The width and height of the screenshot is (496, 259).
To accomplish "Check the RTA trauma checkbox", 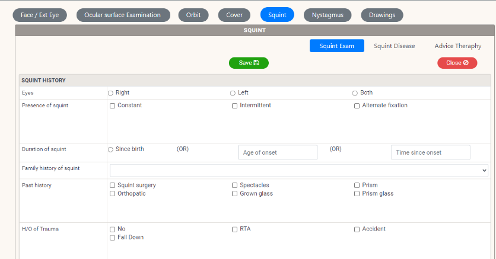I will pos(235,229).
